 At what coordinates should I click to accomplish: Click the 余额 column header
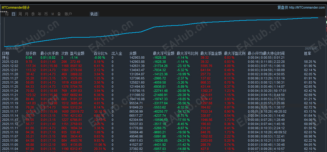pyautogui.click(x=133, y=54)
